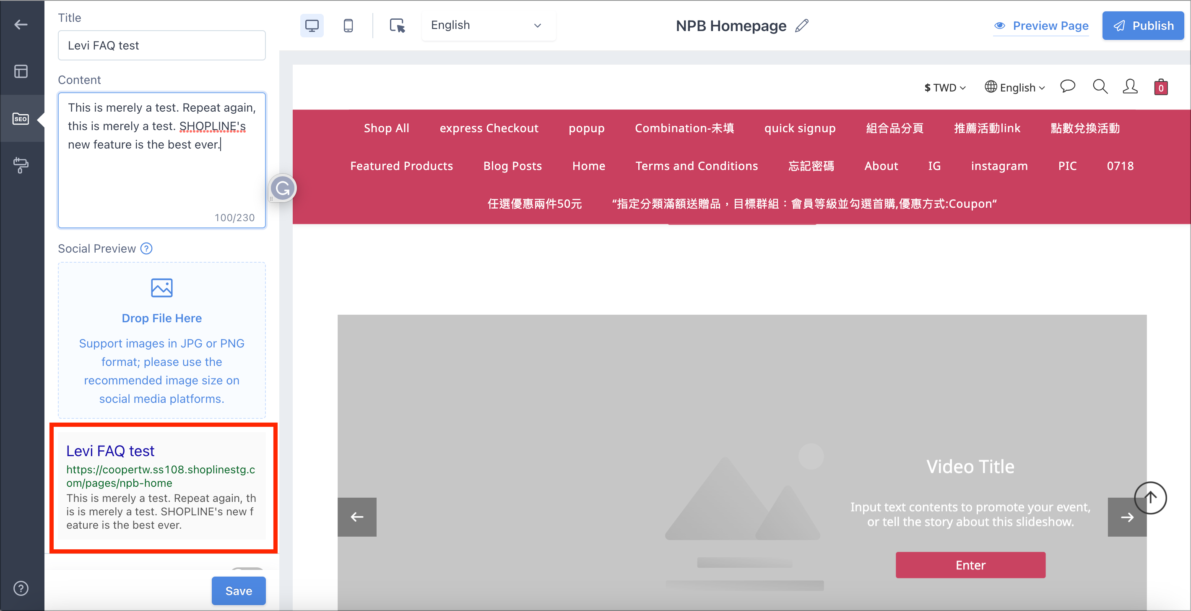Screen dimensions: 1191x611
Task: Click Drop File Here to upload image
Action: coord(162,318)
